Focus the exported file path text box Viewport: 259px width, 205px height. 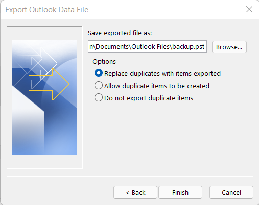click(147, 46)
